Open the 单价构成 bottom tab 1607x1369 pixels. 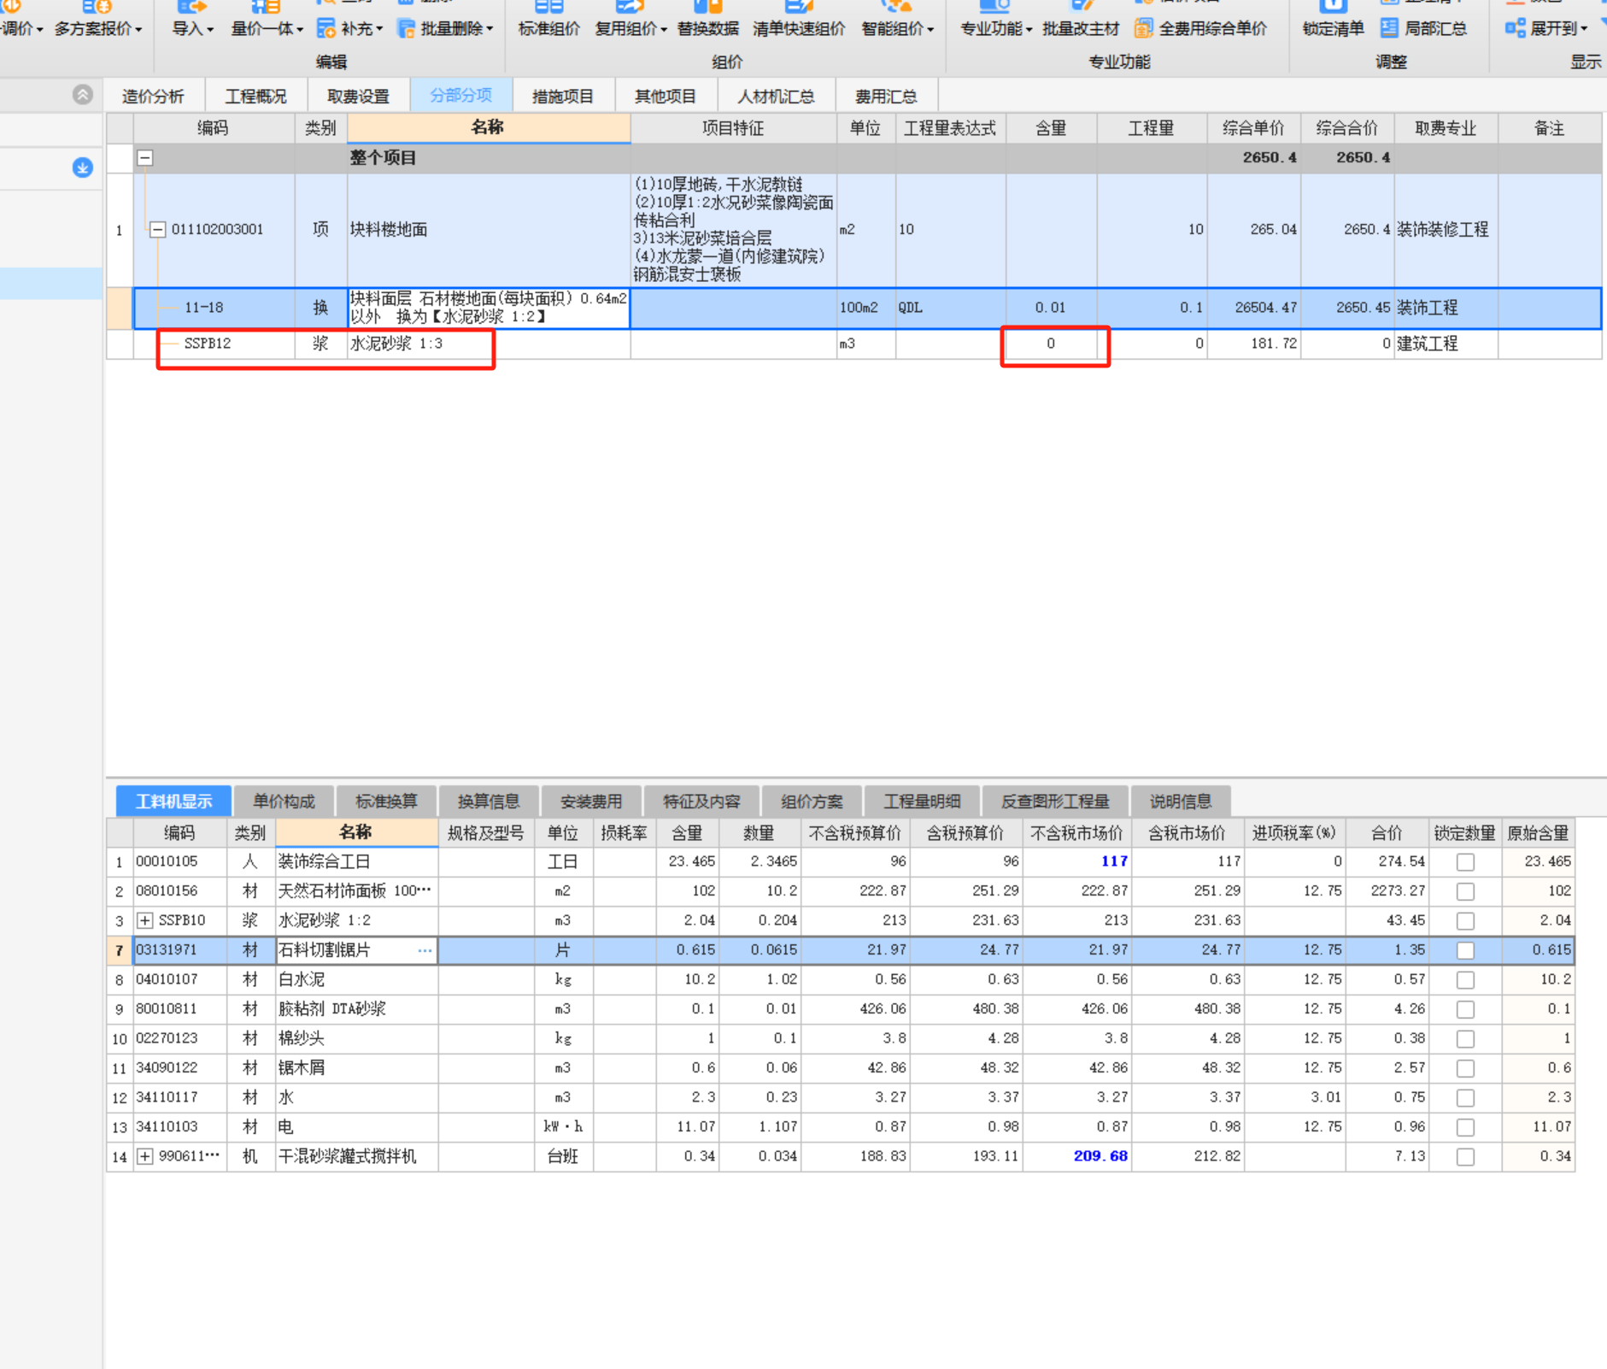[284, 802]
